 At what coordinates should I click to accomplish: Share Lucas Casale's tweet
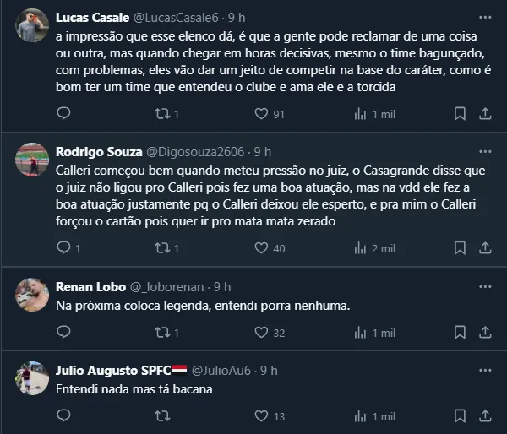click(x=485, y=113)
